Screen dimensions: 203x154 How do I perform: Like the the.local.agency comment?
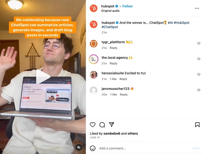point(199,59)
